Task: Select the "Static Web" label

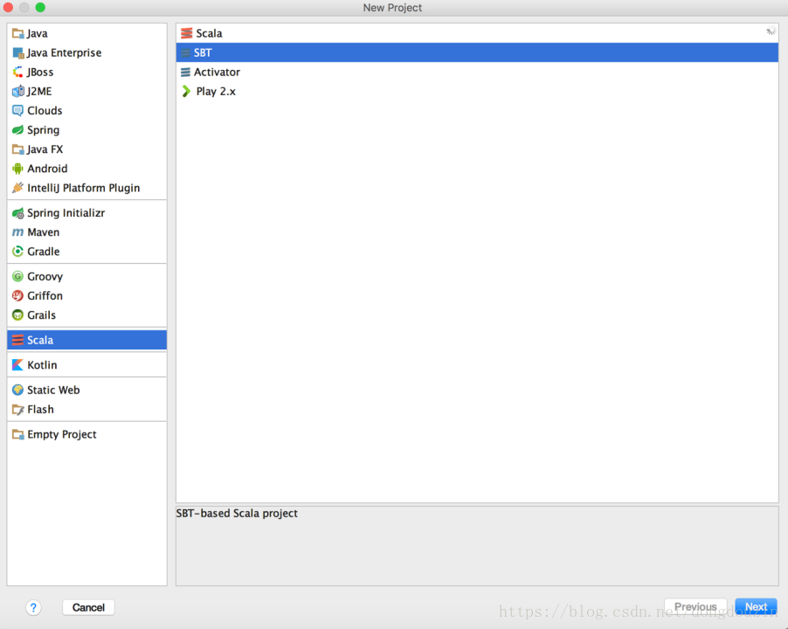Action: [53, 391]
